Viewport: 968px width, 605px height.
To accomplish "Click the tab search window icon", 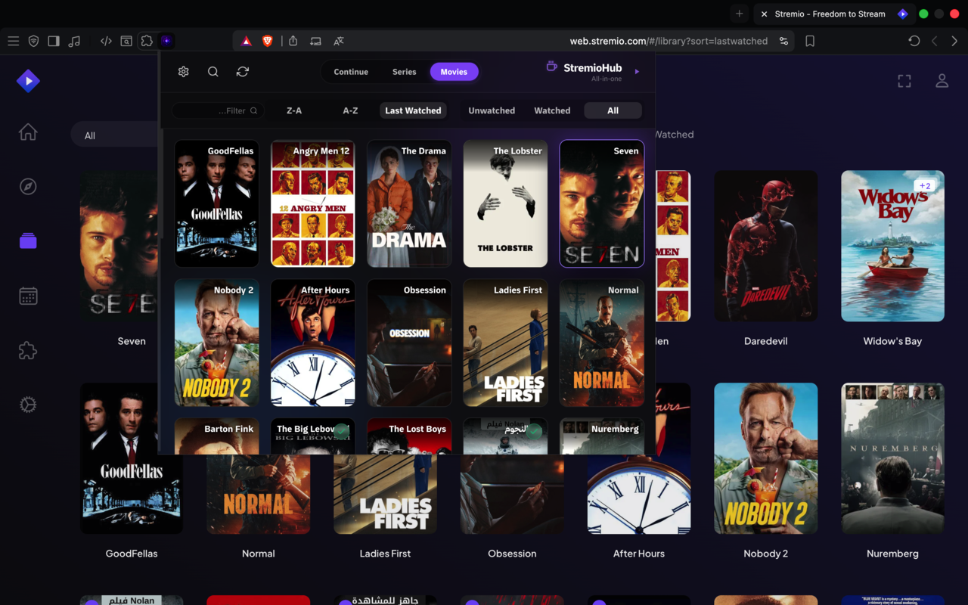I will pos(126,41).
